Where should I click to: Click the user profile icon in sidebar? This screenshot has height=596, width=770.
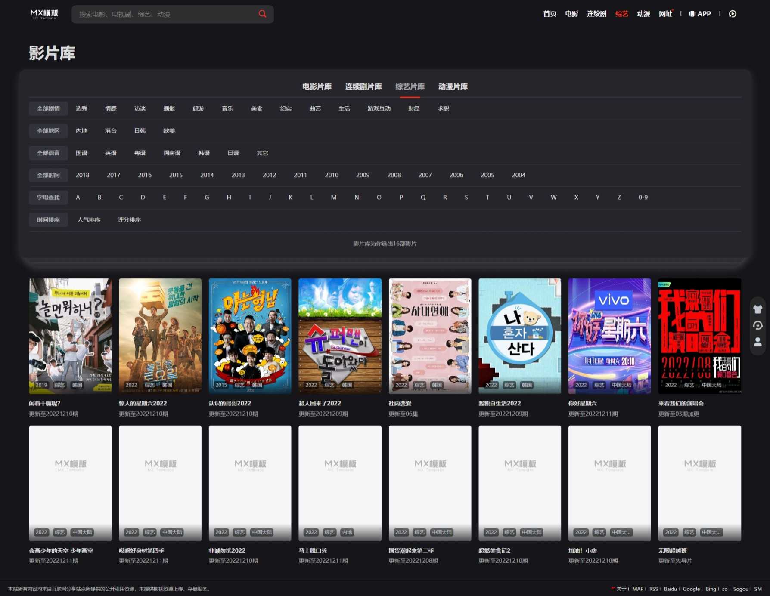758,342
